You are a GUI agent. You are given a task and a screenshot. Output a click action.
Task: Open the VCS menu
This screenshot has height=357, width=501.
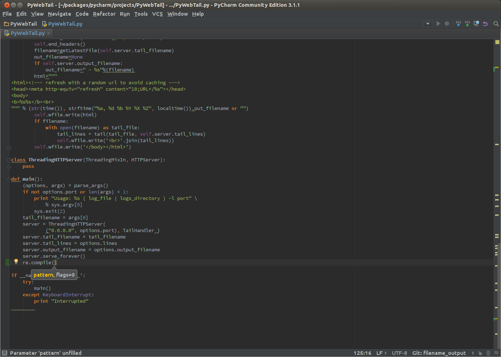click(x=157, y=14)
